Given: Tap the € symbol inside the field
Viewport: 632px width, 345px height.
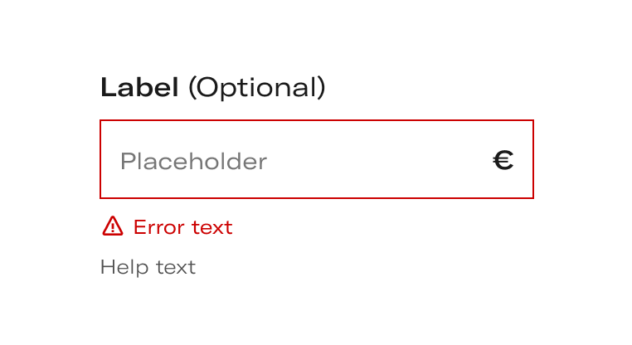Looking at the screenshot, I should 503,160.
